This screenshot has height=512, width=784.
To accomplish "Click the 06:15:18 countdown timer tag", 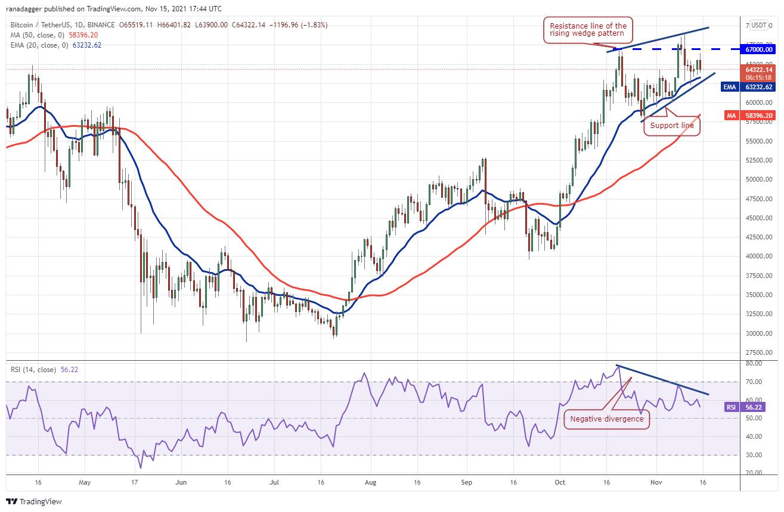I will point(758,77).
